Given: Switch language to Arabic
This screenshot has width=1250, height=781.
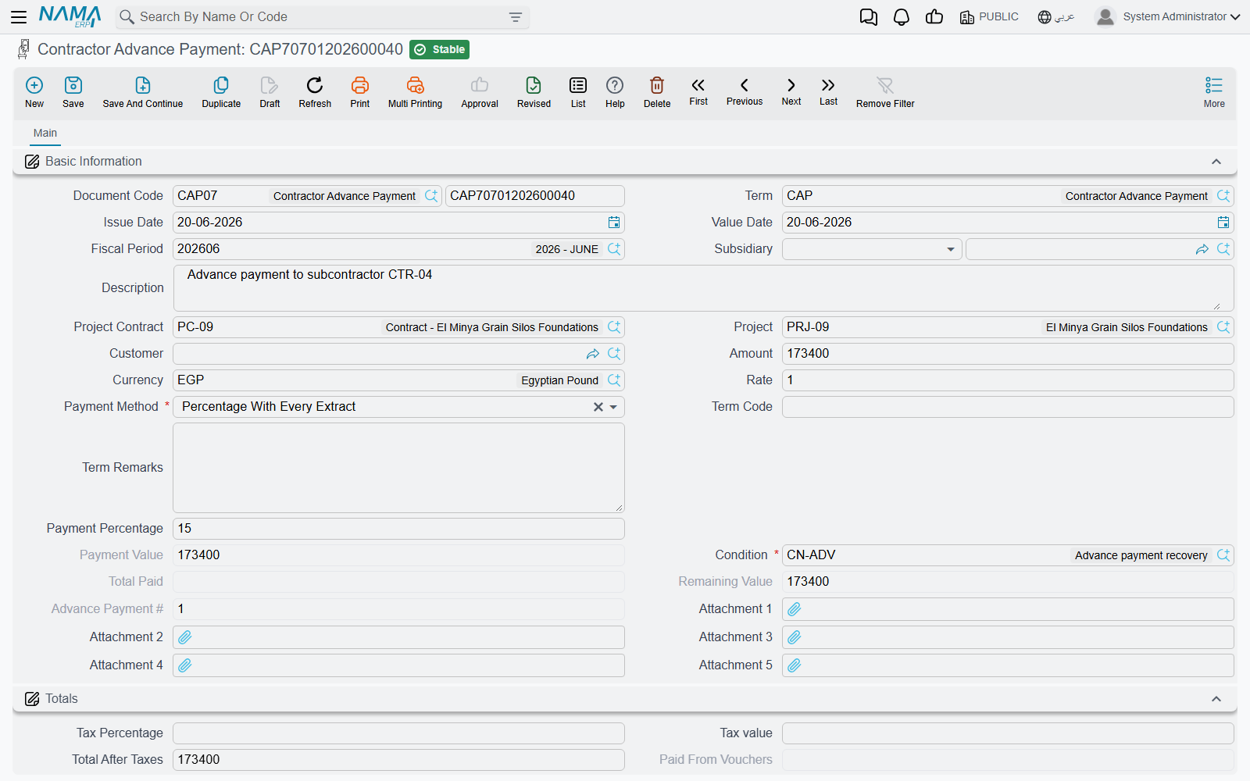Looking at the screenshot, I should click(1056, 17).
